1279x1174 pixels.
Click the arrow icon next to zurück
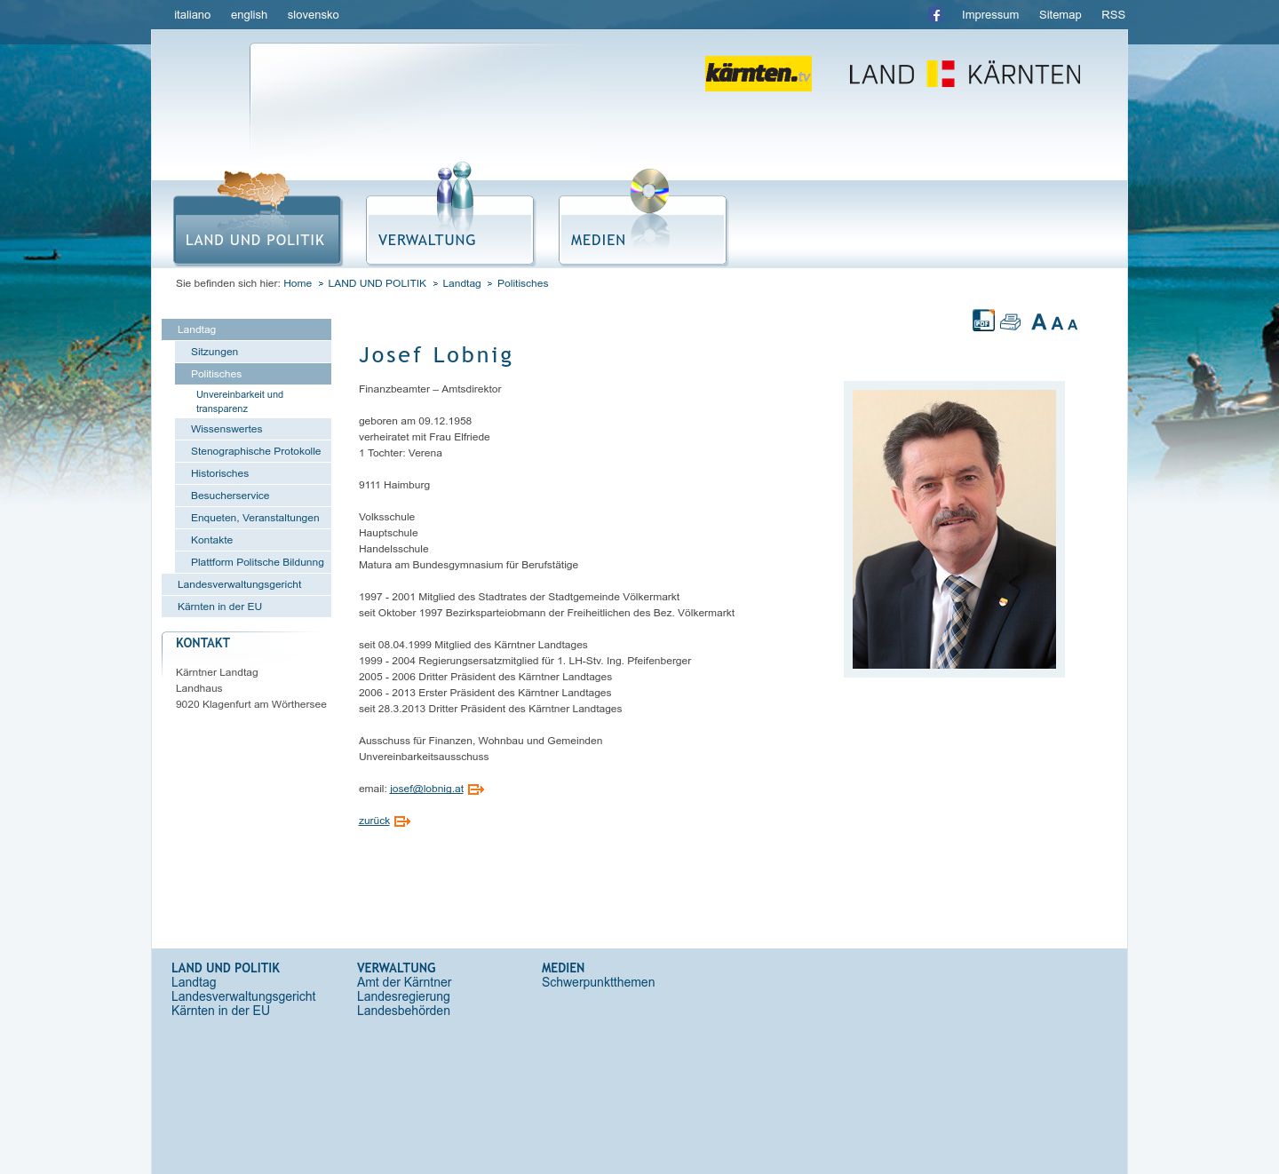coord(402,821)
